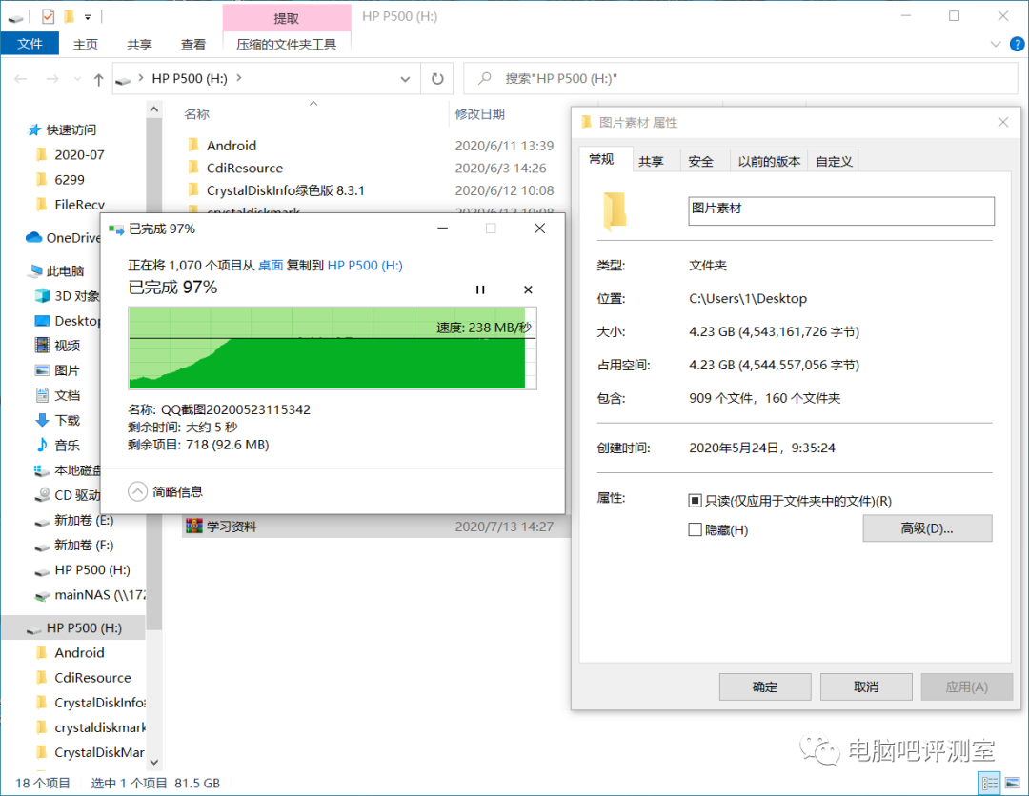This screenshot has width=1029, height=796.
Task: Open the 文件 ribbon menu
Action: (x=30, y=44)
